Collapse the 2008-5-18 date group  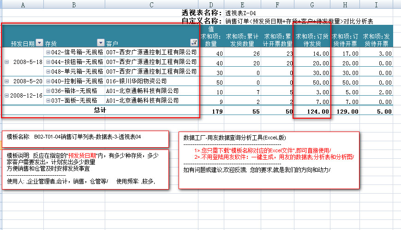point(6,62)
